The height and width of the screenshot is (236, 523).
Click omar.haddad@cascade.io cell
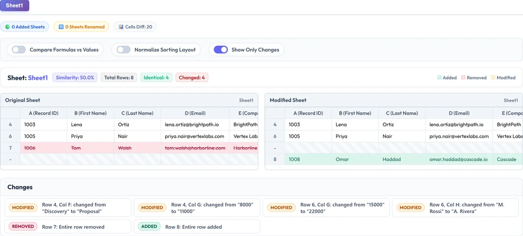click(x=459, y=160)
